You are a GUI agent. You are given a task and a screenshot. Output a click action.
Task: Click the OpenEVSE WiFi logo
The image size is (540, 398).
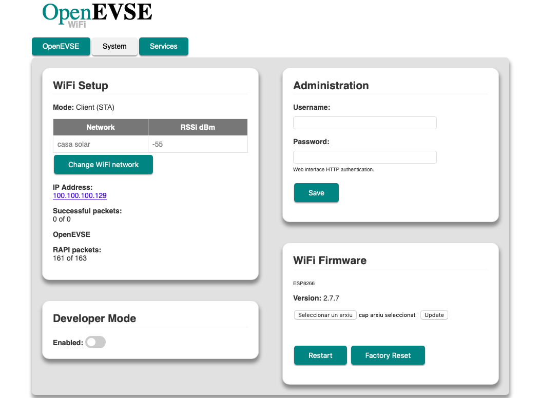[97, 15]
